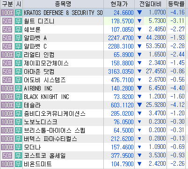The image size is (188, 169).
Task: Click the 100% badge in 리얼티 인컴 row
Action: click(x=7, y=55)
